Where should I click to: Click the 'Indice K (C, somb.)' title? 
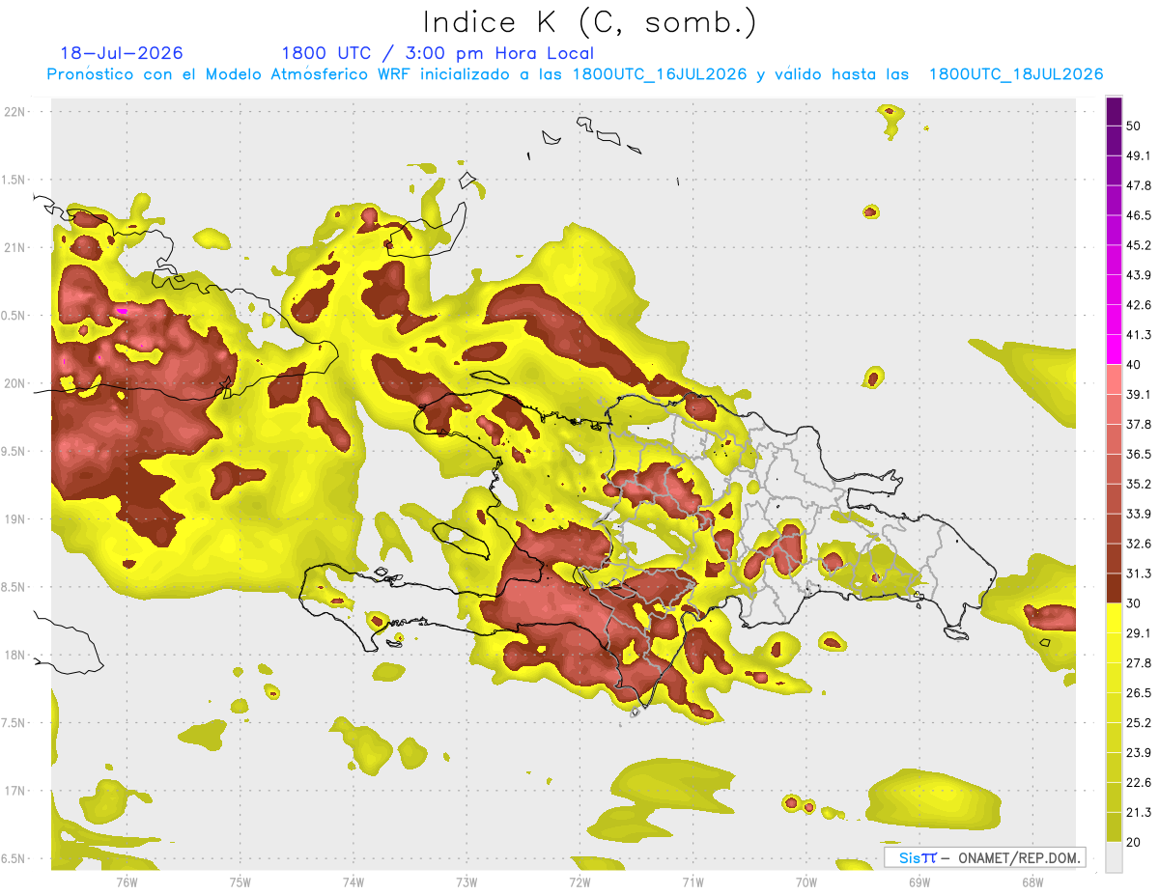pos(590,22)
